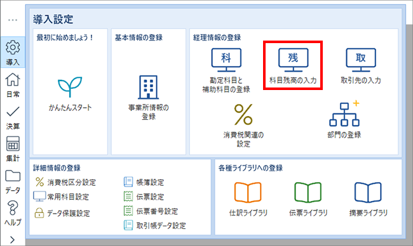Open the データ保護設定 link
This screenshot has width=413, height=246.
pos(69,213)
